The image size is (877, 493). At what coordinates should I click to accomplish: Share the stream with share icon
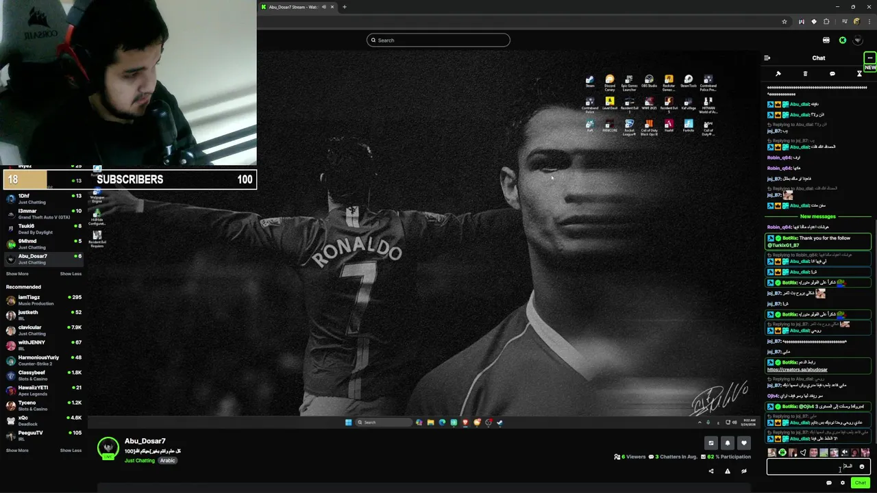(711, 471)
